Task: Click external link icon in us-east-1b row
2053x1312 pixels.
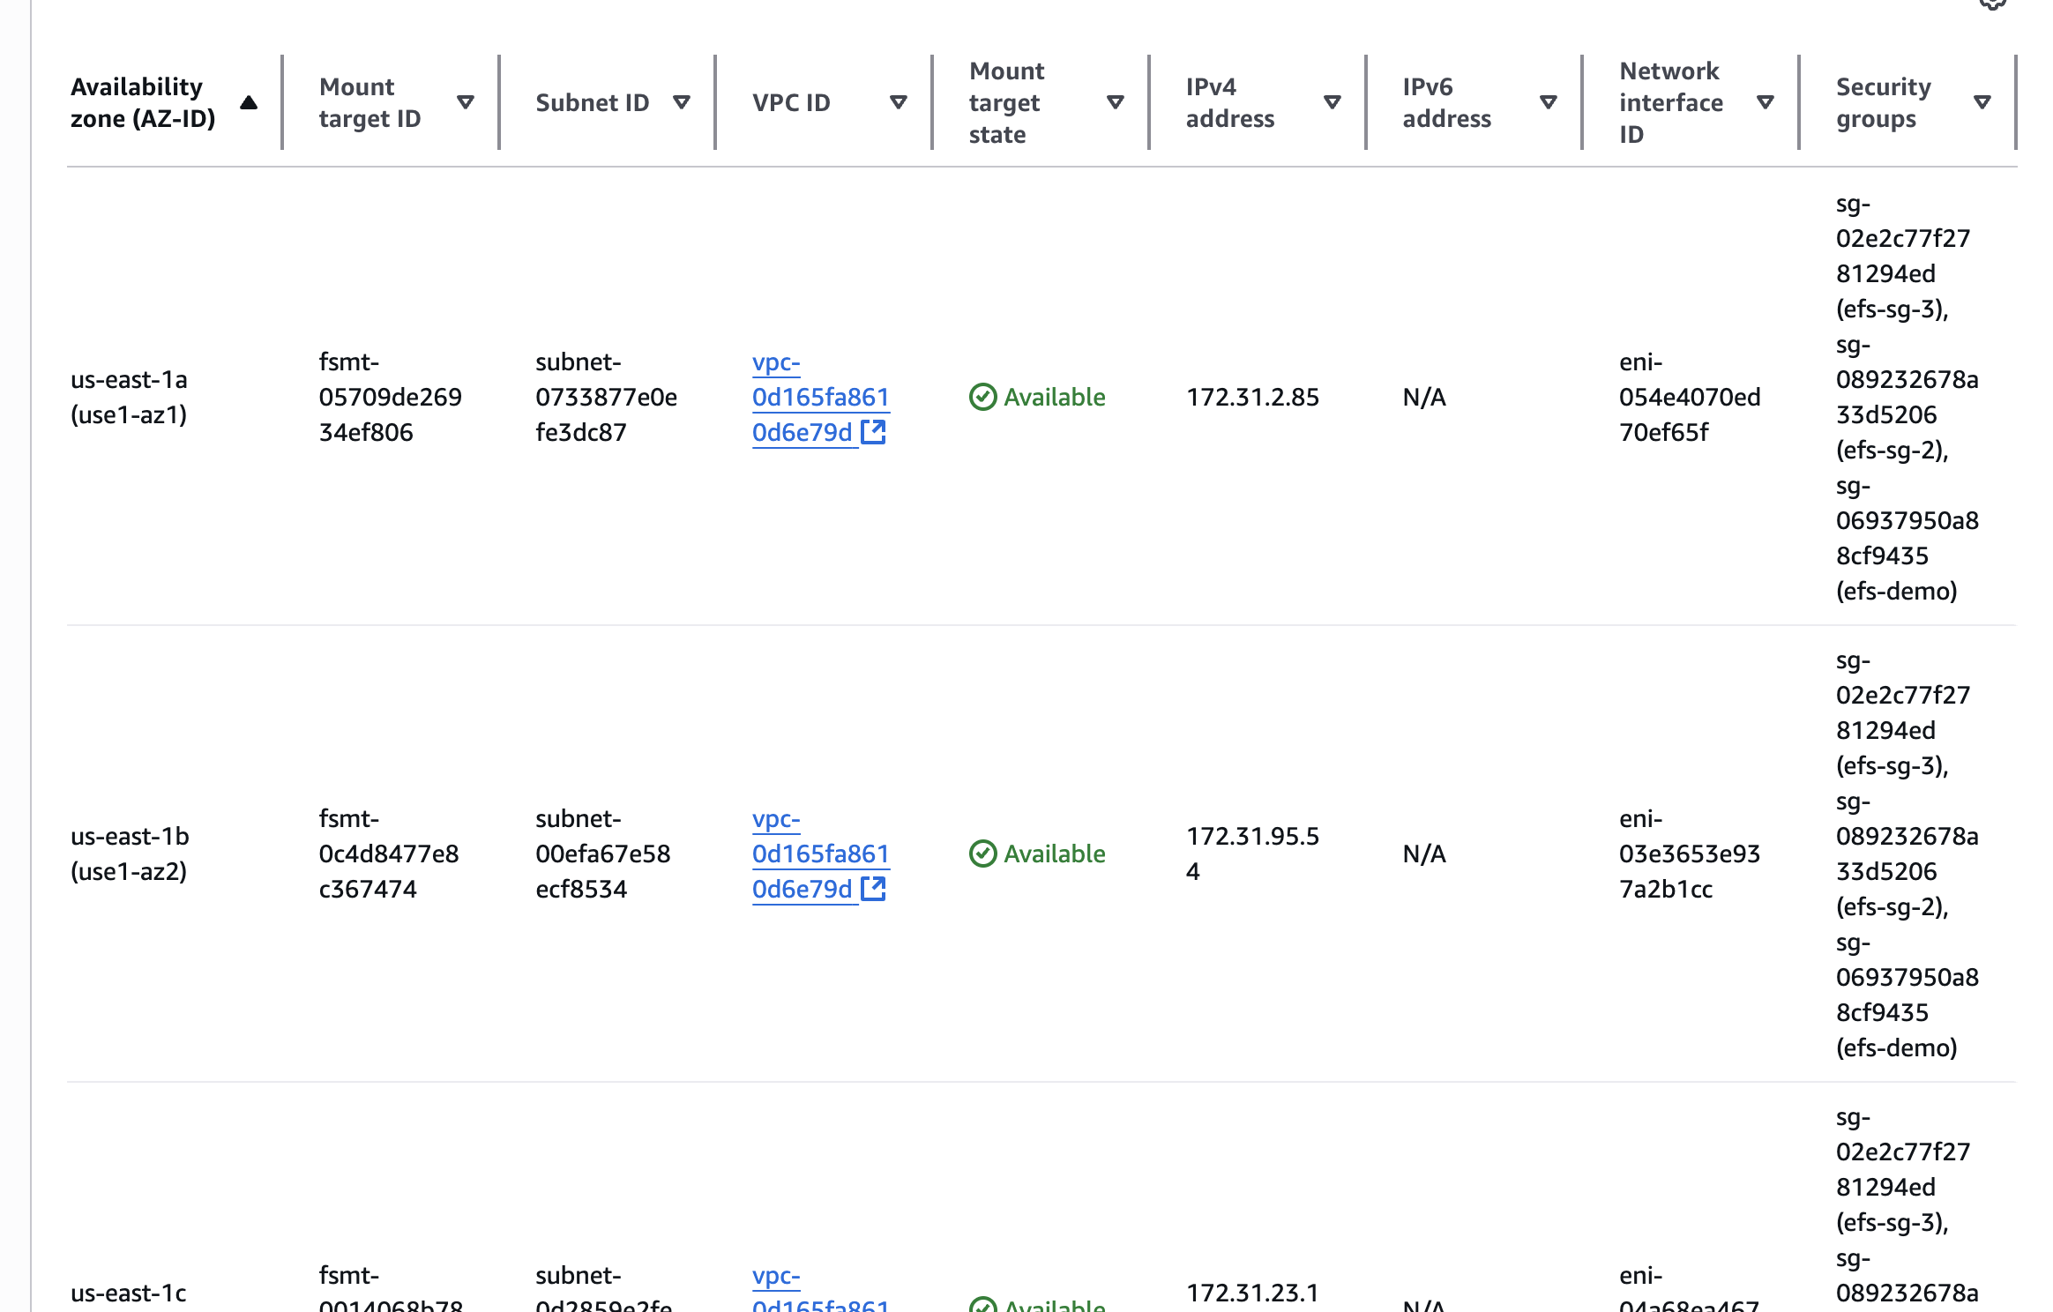Action: tap(873, 889)
